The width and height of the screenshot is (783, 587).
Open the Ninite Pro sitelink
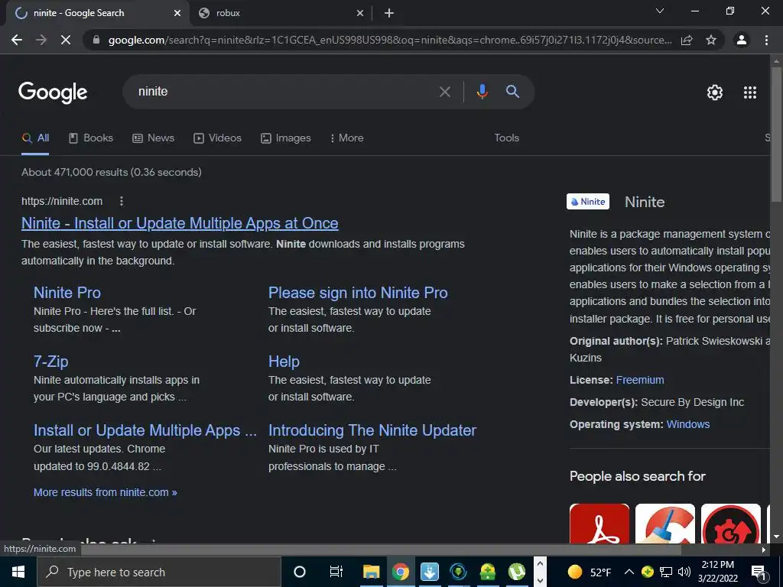coord(67,293)
